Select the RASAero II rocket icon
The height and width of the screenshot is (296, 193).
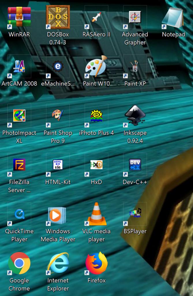(96, 17)
